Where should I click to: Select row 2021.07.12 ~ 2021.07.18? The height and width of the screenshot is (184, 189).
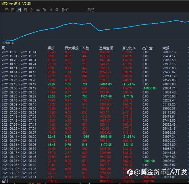point(95,120)
